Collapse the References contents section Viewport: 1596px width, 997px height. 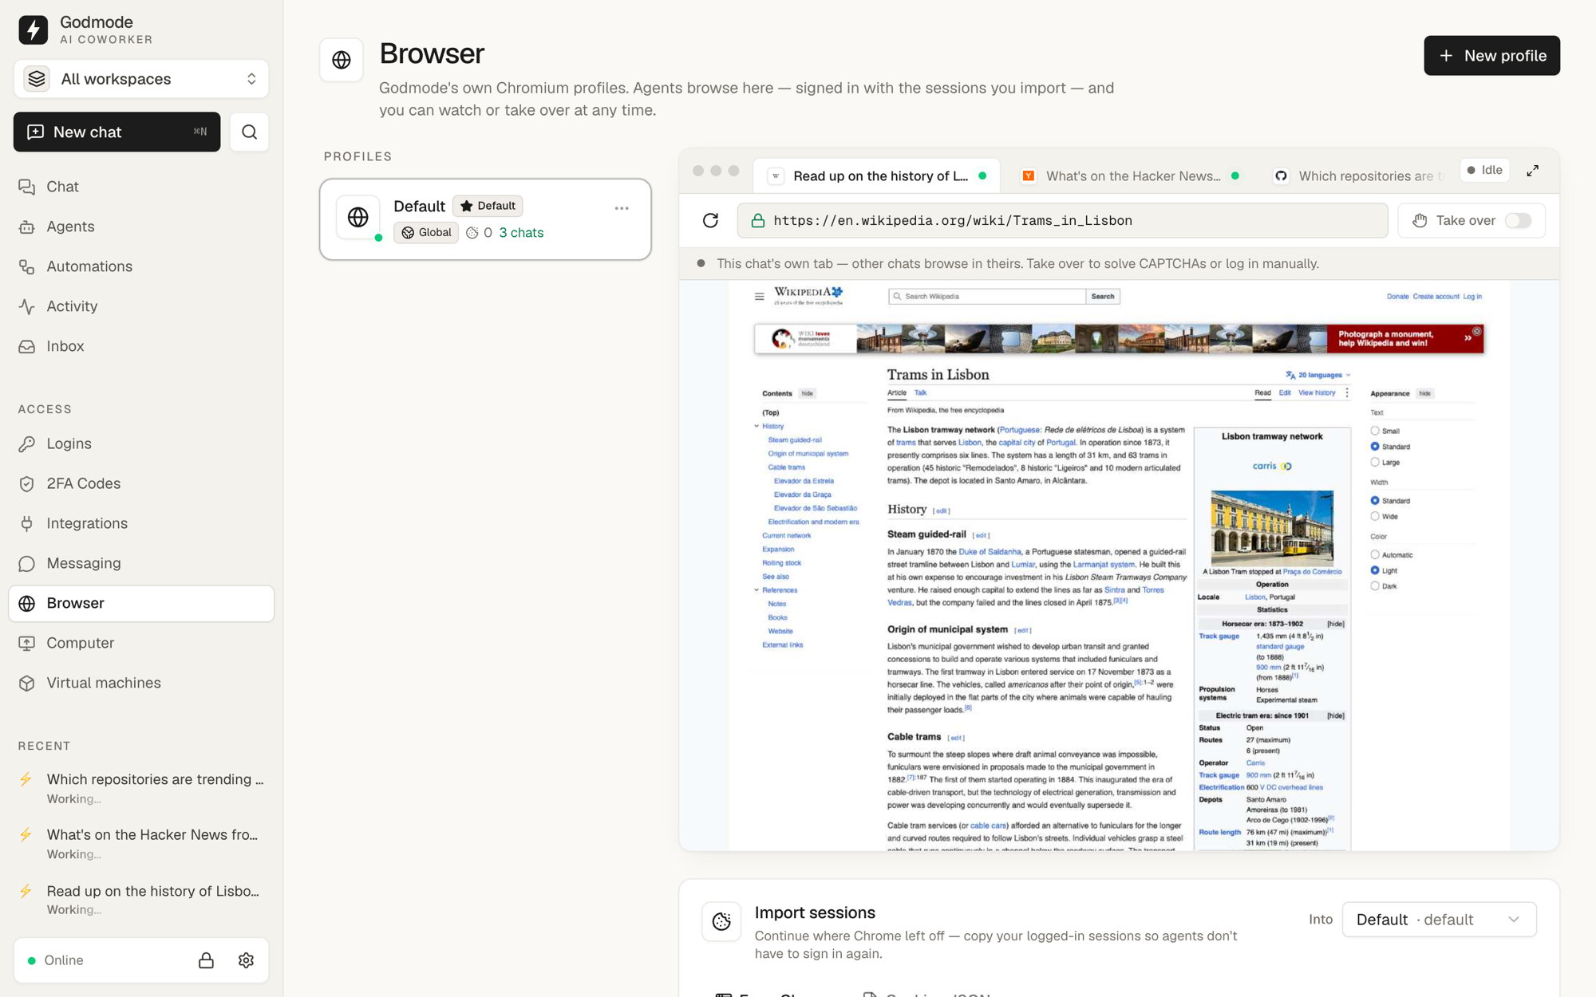[x=757, y=590]
